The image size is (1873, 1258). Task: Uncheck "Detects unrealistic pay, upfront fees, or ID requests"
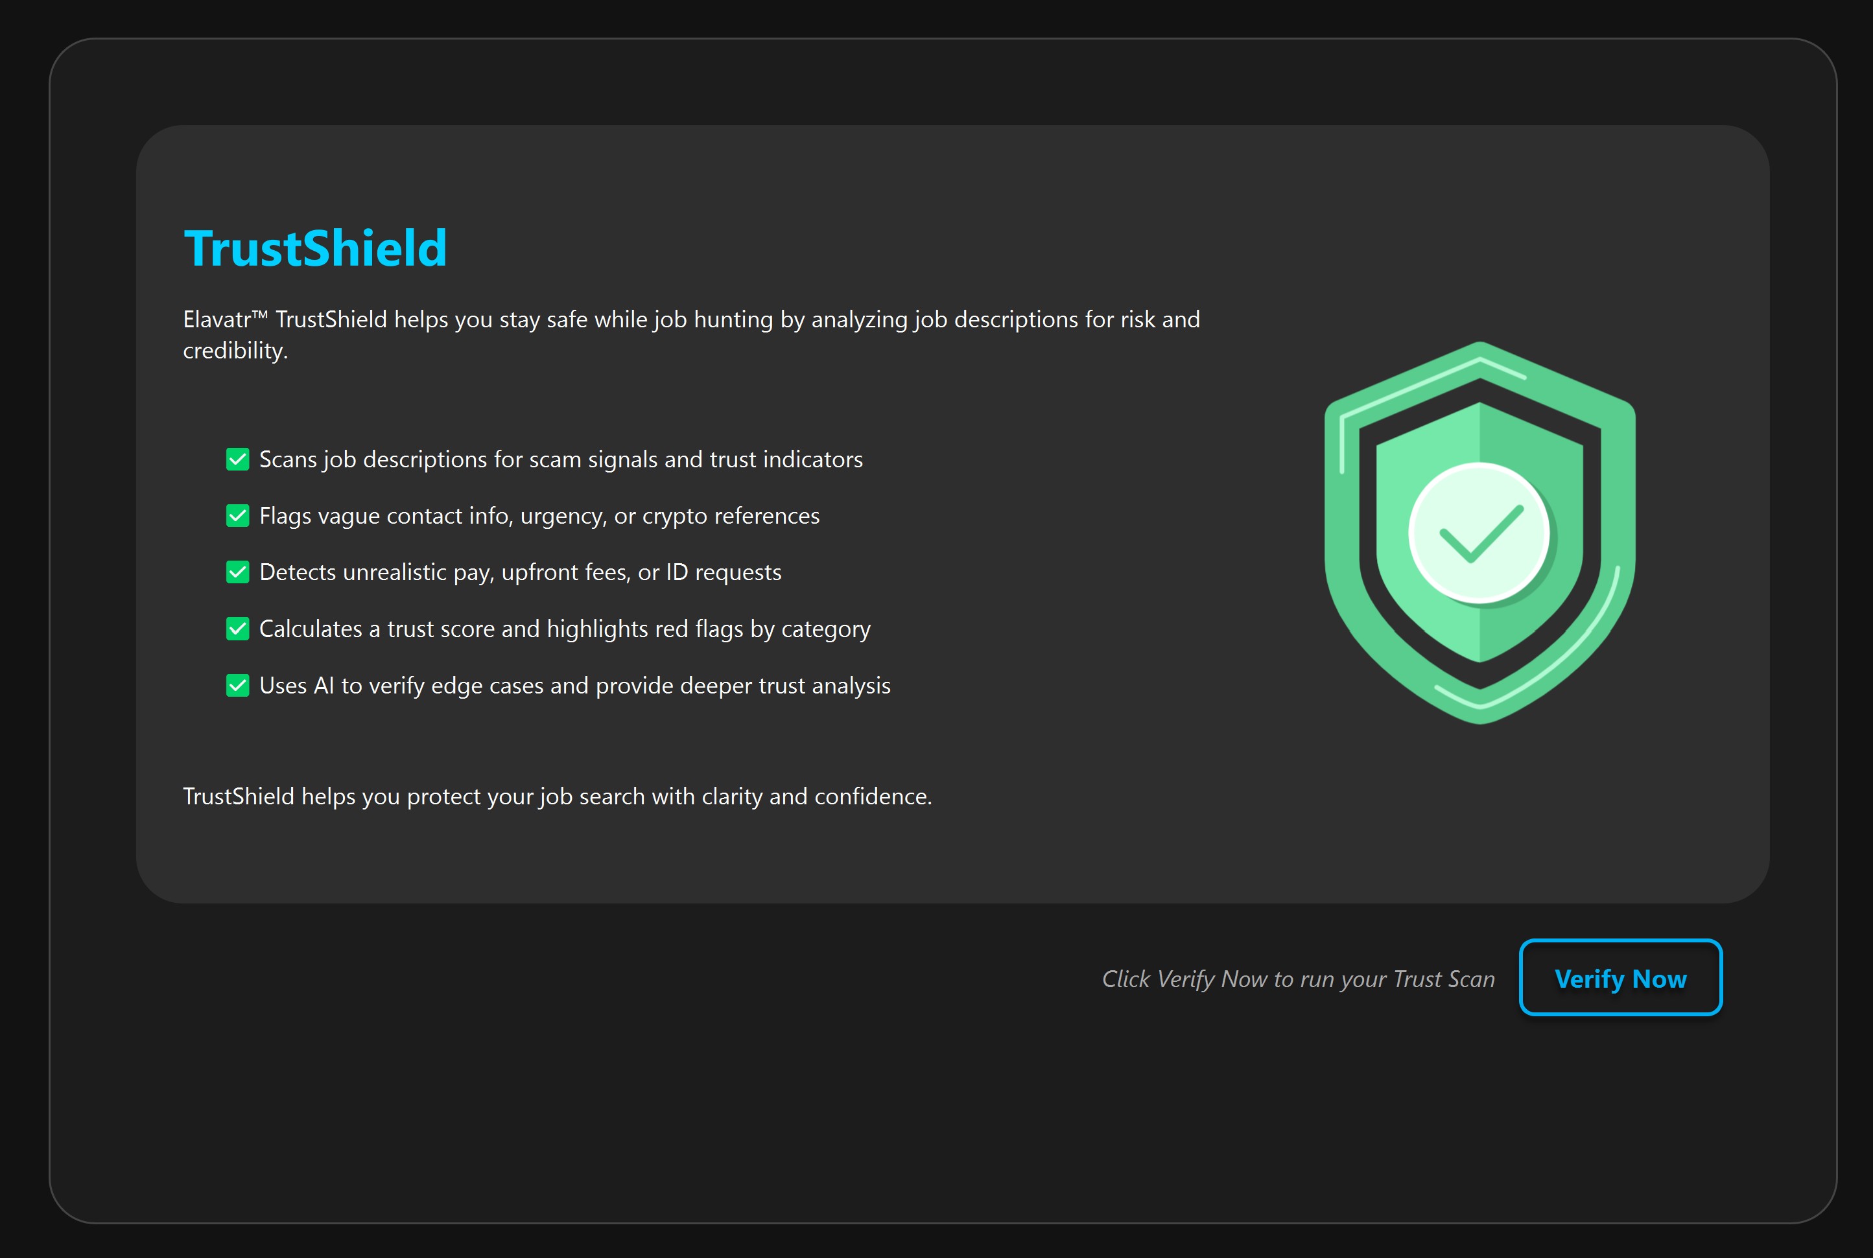coord(237,572)
